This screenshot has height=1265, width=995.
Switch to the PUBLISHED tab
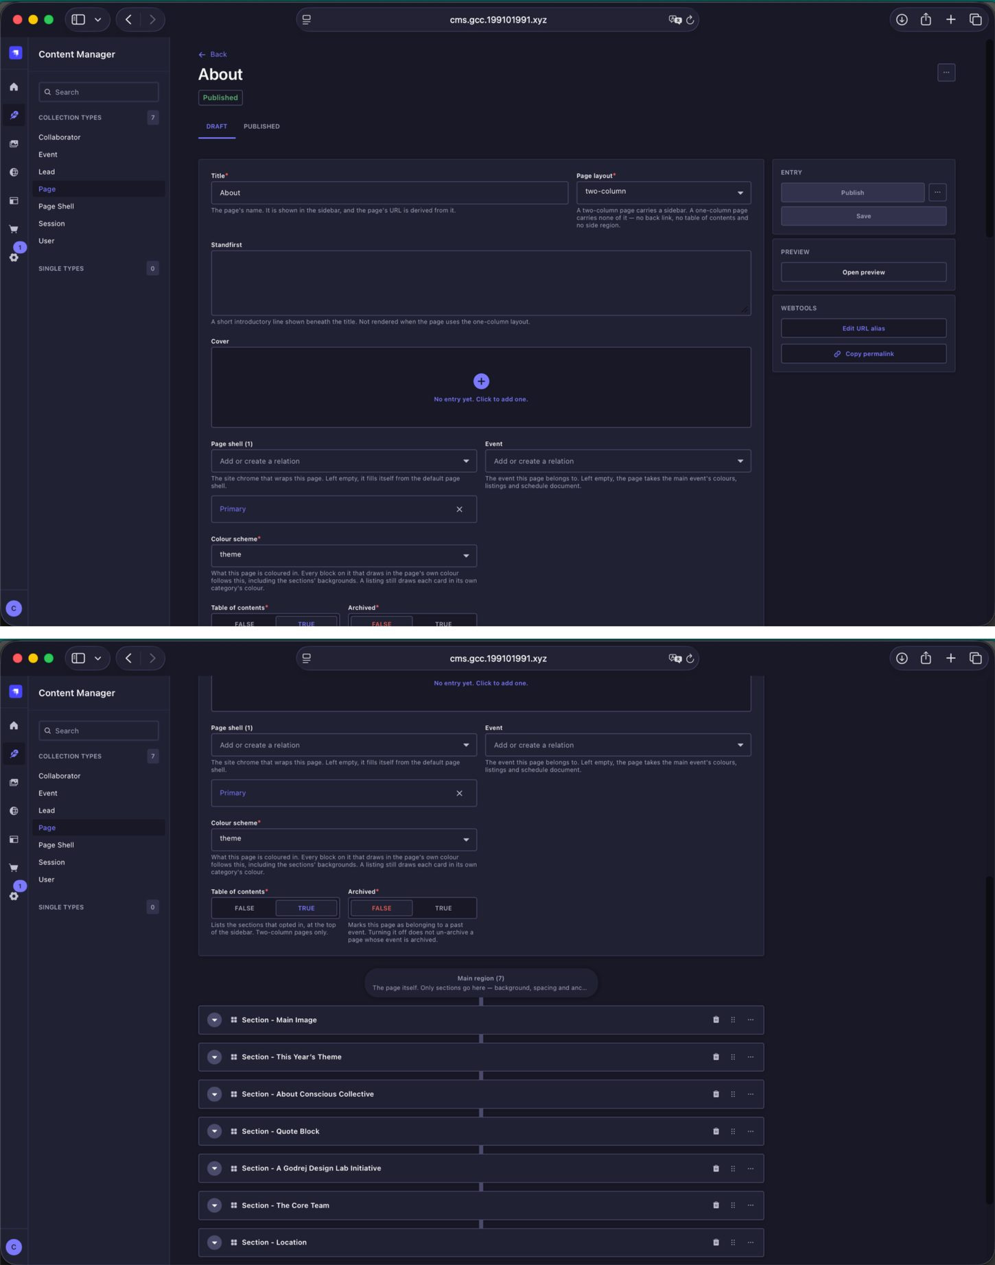click(x=261, y=127)
